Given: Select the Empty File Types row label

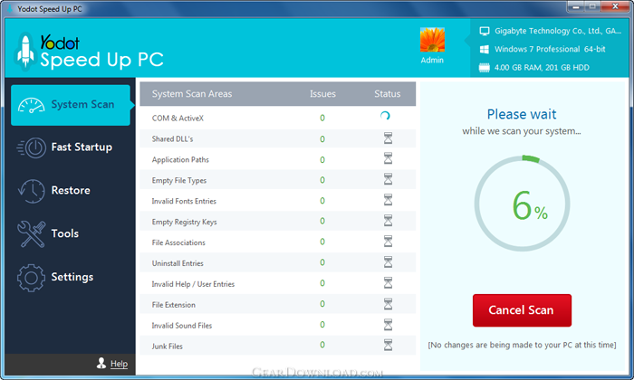Looking at the screenshot, I should tap(179, 181).
